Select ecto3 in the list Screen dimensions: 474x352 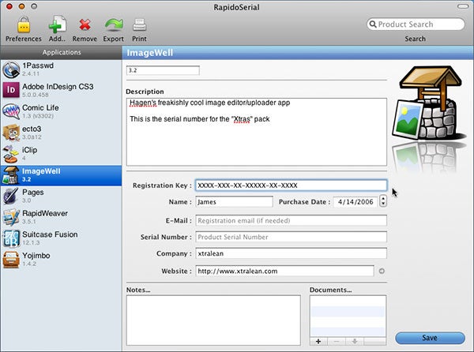point(61,133)
